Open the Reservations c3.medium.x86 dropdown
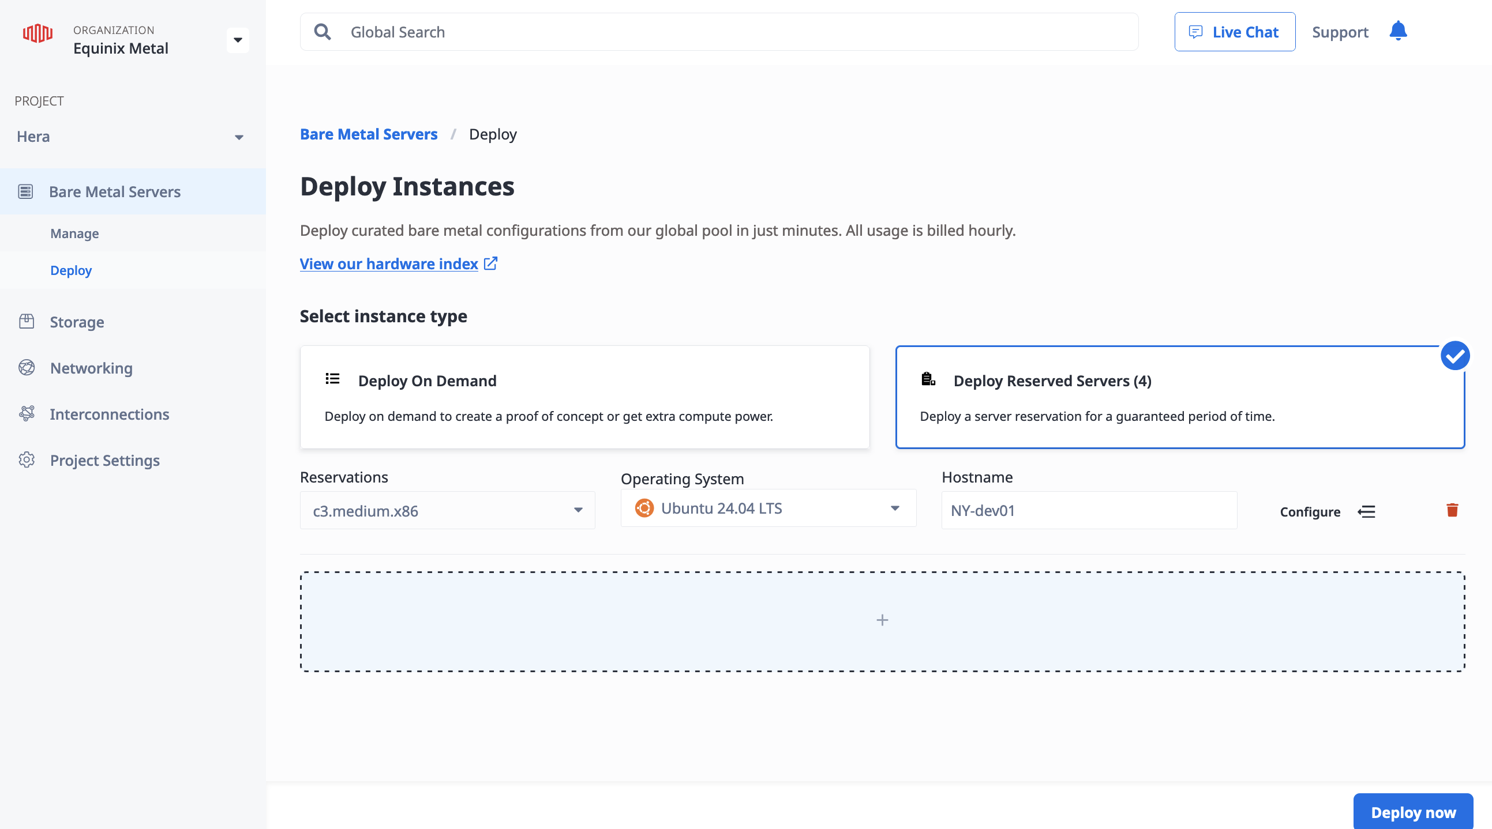 [447, 511]
